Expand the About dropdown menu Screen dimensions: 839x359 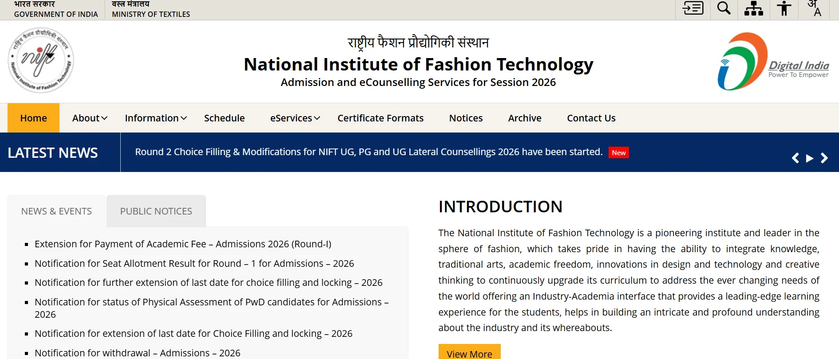90,118
